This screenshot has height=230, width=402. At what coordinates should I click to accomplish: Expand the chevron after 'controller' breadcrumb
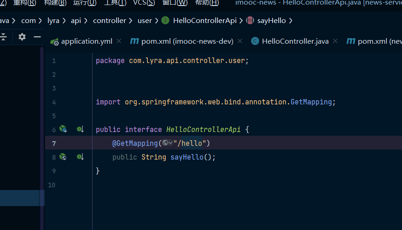coord(130,21)
